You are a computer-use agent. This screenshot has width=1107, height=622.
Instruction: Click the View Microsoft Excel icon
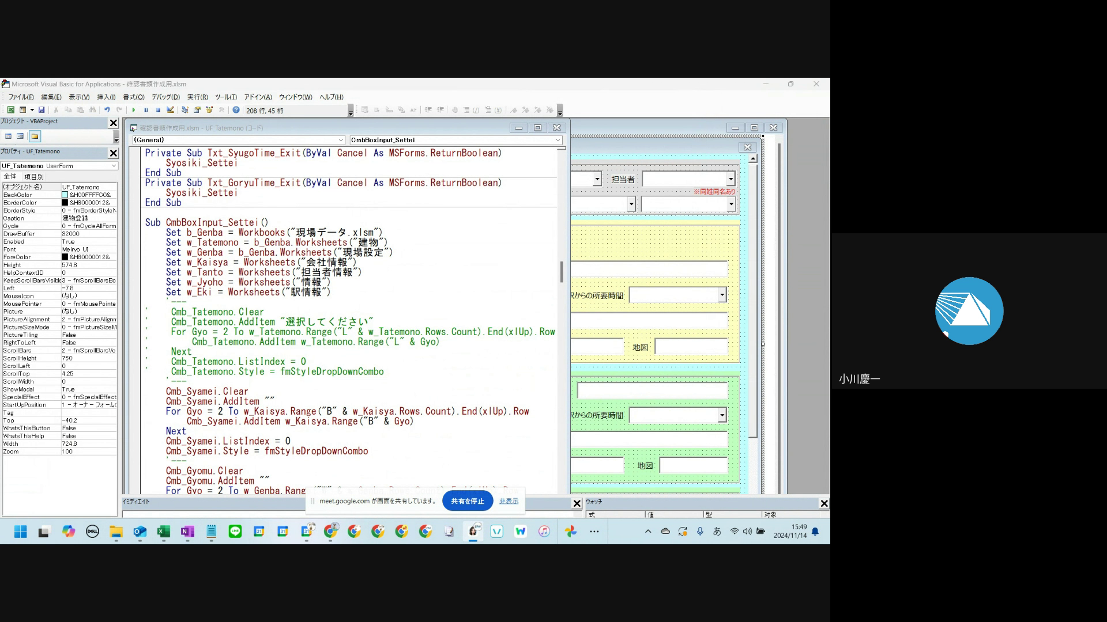(x=10, y=110)
